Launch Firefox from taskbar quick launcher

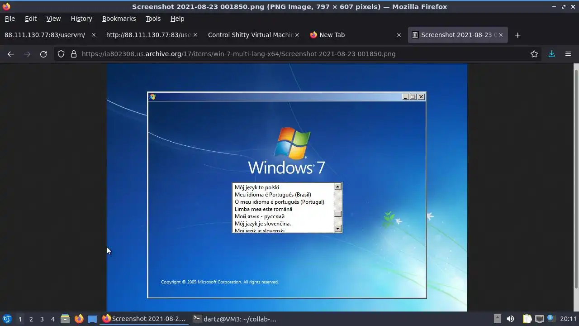pyautogui.click(x=79, y=319)
